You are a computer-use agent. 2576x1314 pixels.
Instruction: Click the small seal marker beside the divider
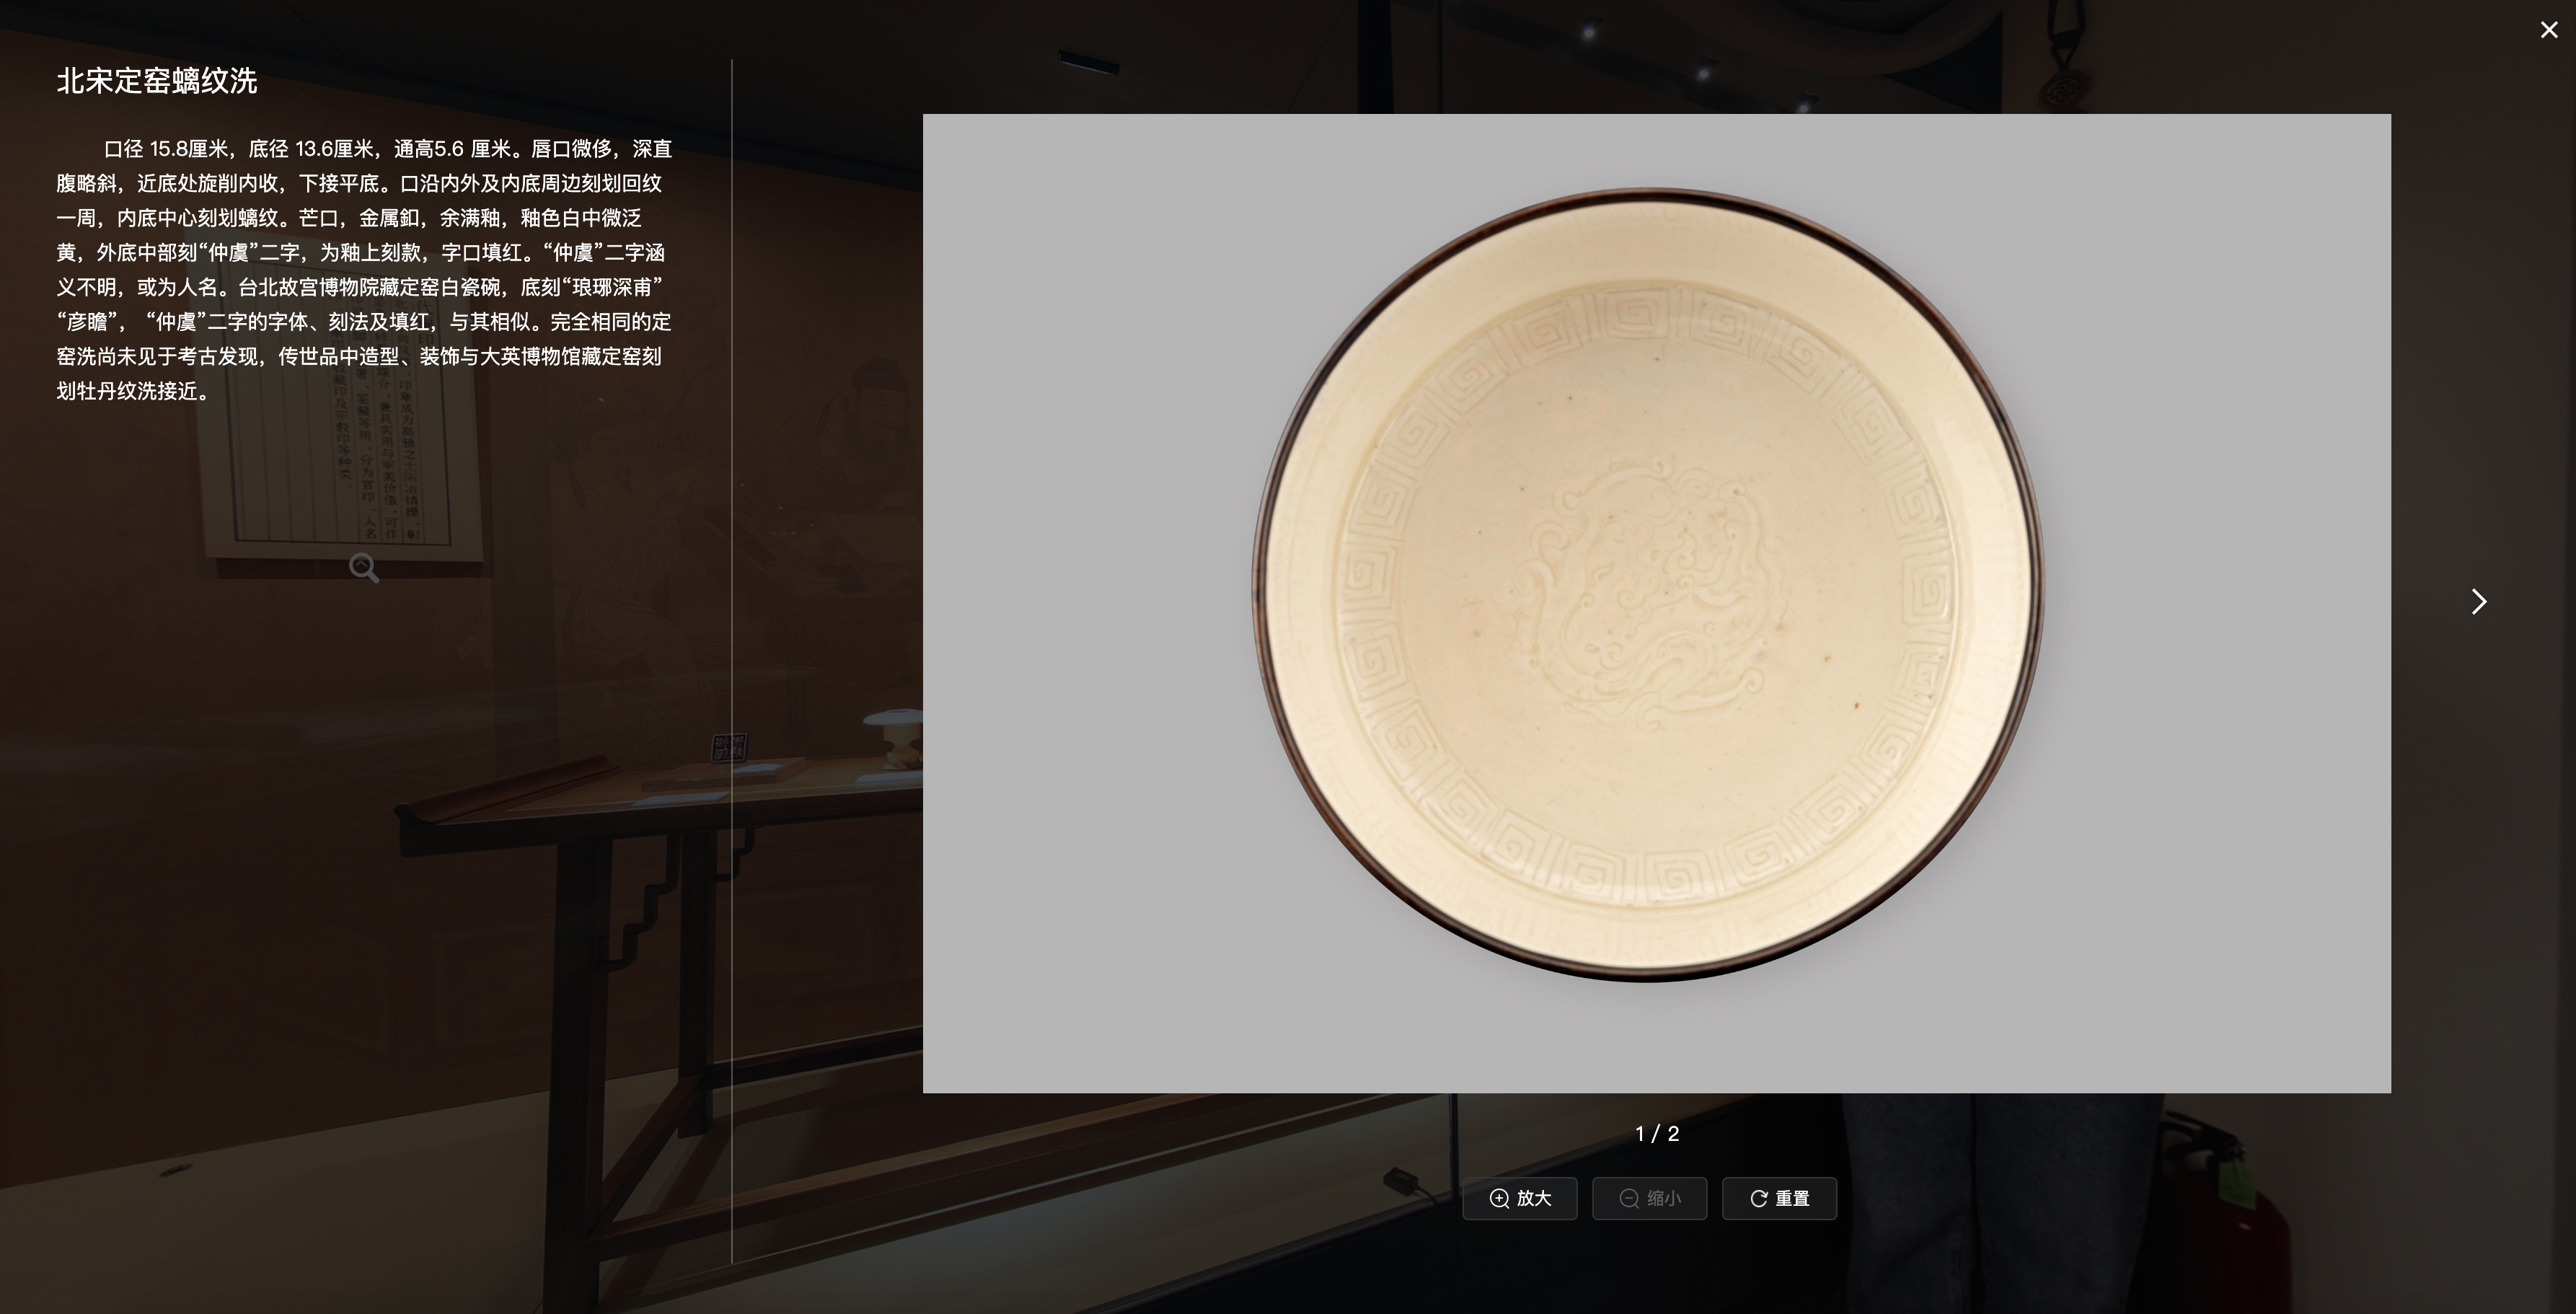729,747
